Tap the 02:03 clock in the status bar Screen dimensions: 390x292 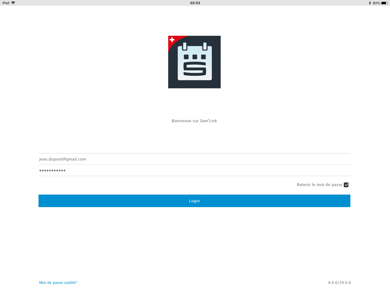[195, 3]
